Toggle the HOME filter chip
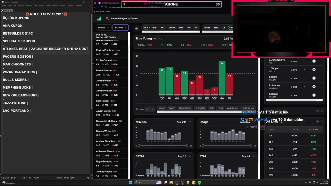The height and width of the screenshot is (186, 331). tap(162, 108)
